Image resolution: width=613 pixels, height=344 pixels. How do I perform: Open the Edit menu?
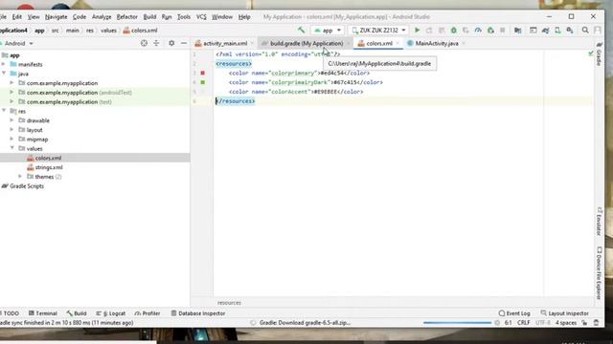point(17,17)
